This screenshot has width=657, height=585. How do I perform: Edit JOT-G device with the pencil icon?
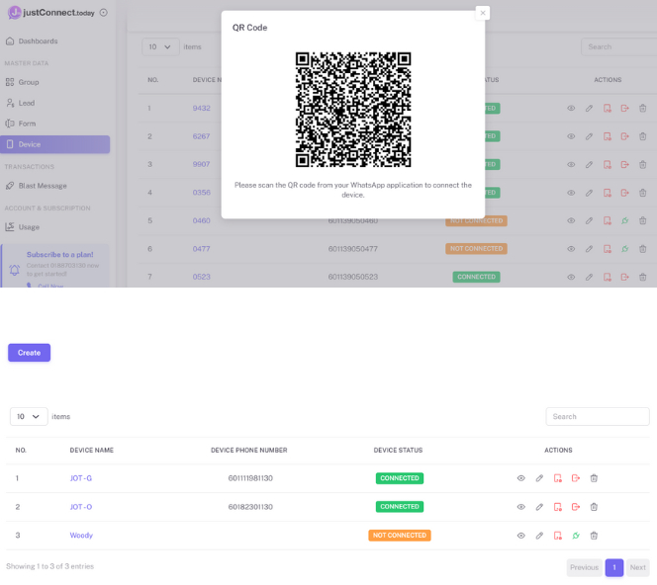click(539, 478)
